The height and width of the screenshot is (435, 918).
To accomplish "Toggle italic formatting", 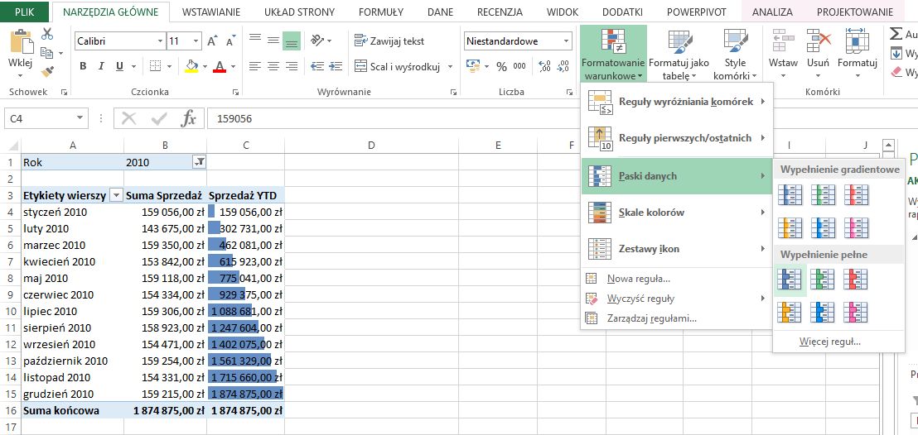I will pyautogui.click(x=102, y=67).
